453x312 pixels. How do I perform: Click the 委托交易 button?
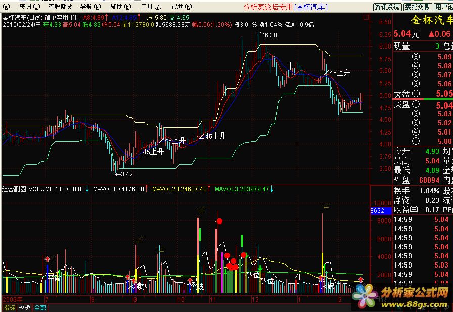[x=418, y=7]
